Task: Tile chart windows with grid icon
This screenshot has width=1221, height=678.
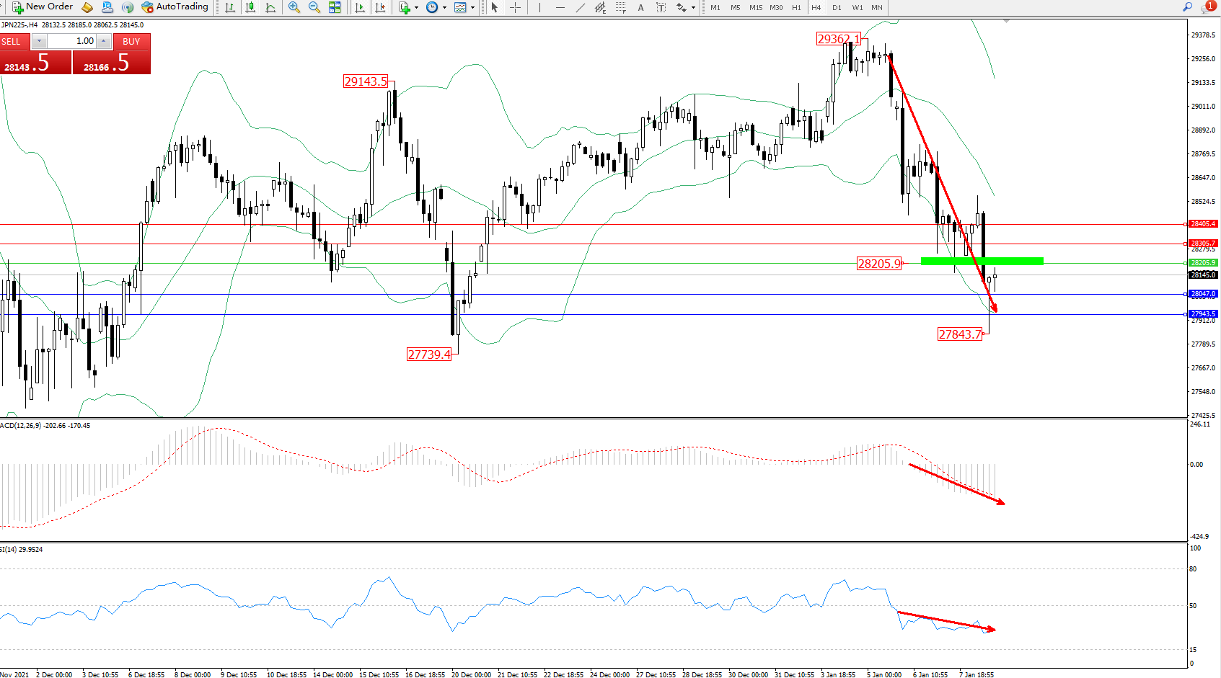Action: click(335, 7)
